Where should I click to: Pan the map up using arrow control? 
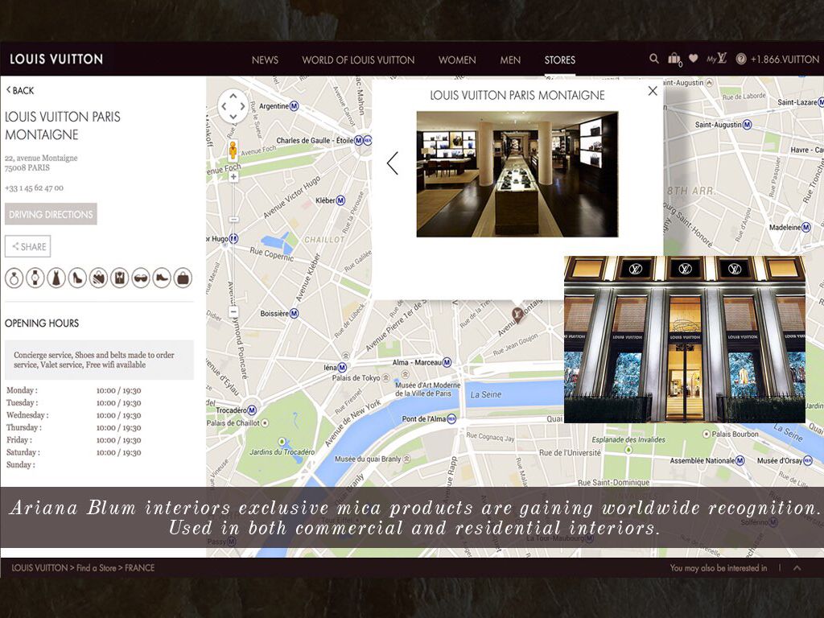pyautogui.click(x=233, y=96)
